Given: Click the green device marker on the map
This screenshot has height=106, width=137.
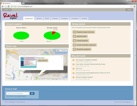Looking at the screenshot, I should (x=37, y=78).
